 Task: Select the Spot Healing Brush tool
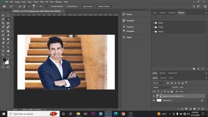coord(8,27)
